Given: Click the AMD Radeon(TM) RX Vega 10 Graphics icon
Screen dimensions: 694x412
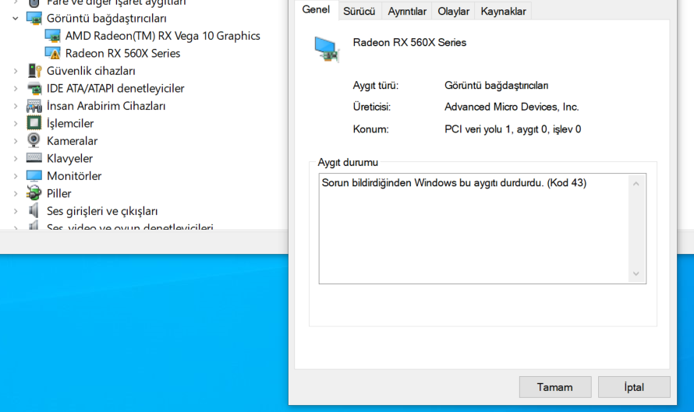Looking at the screenshot, I should [53, 36].
